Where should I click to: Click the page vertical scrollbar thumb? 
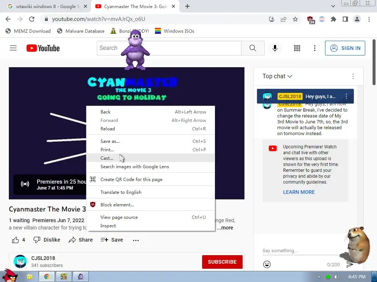374,62
